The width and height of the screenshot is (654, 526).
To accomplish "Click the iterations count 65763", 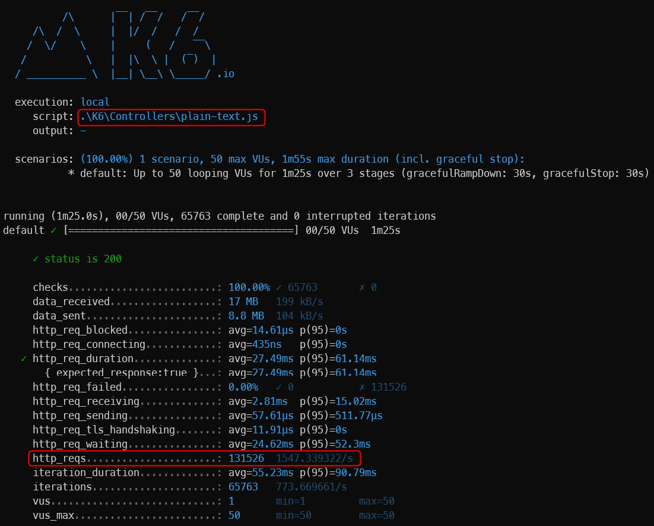I will 243,487.
